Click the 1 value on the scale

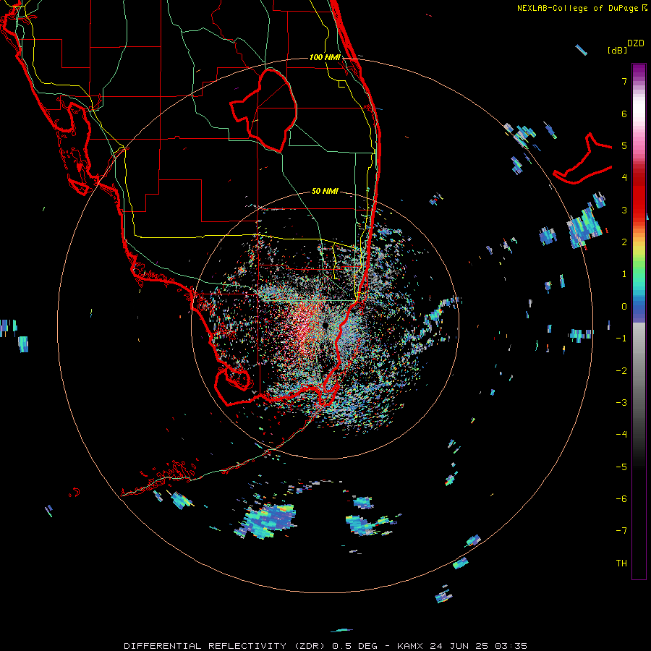point(624,274)
